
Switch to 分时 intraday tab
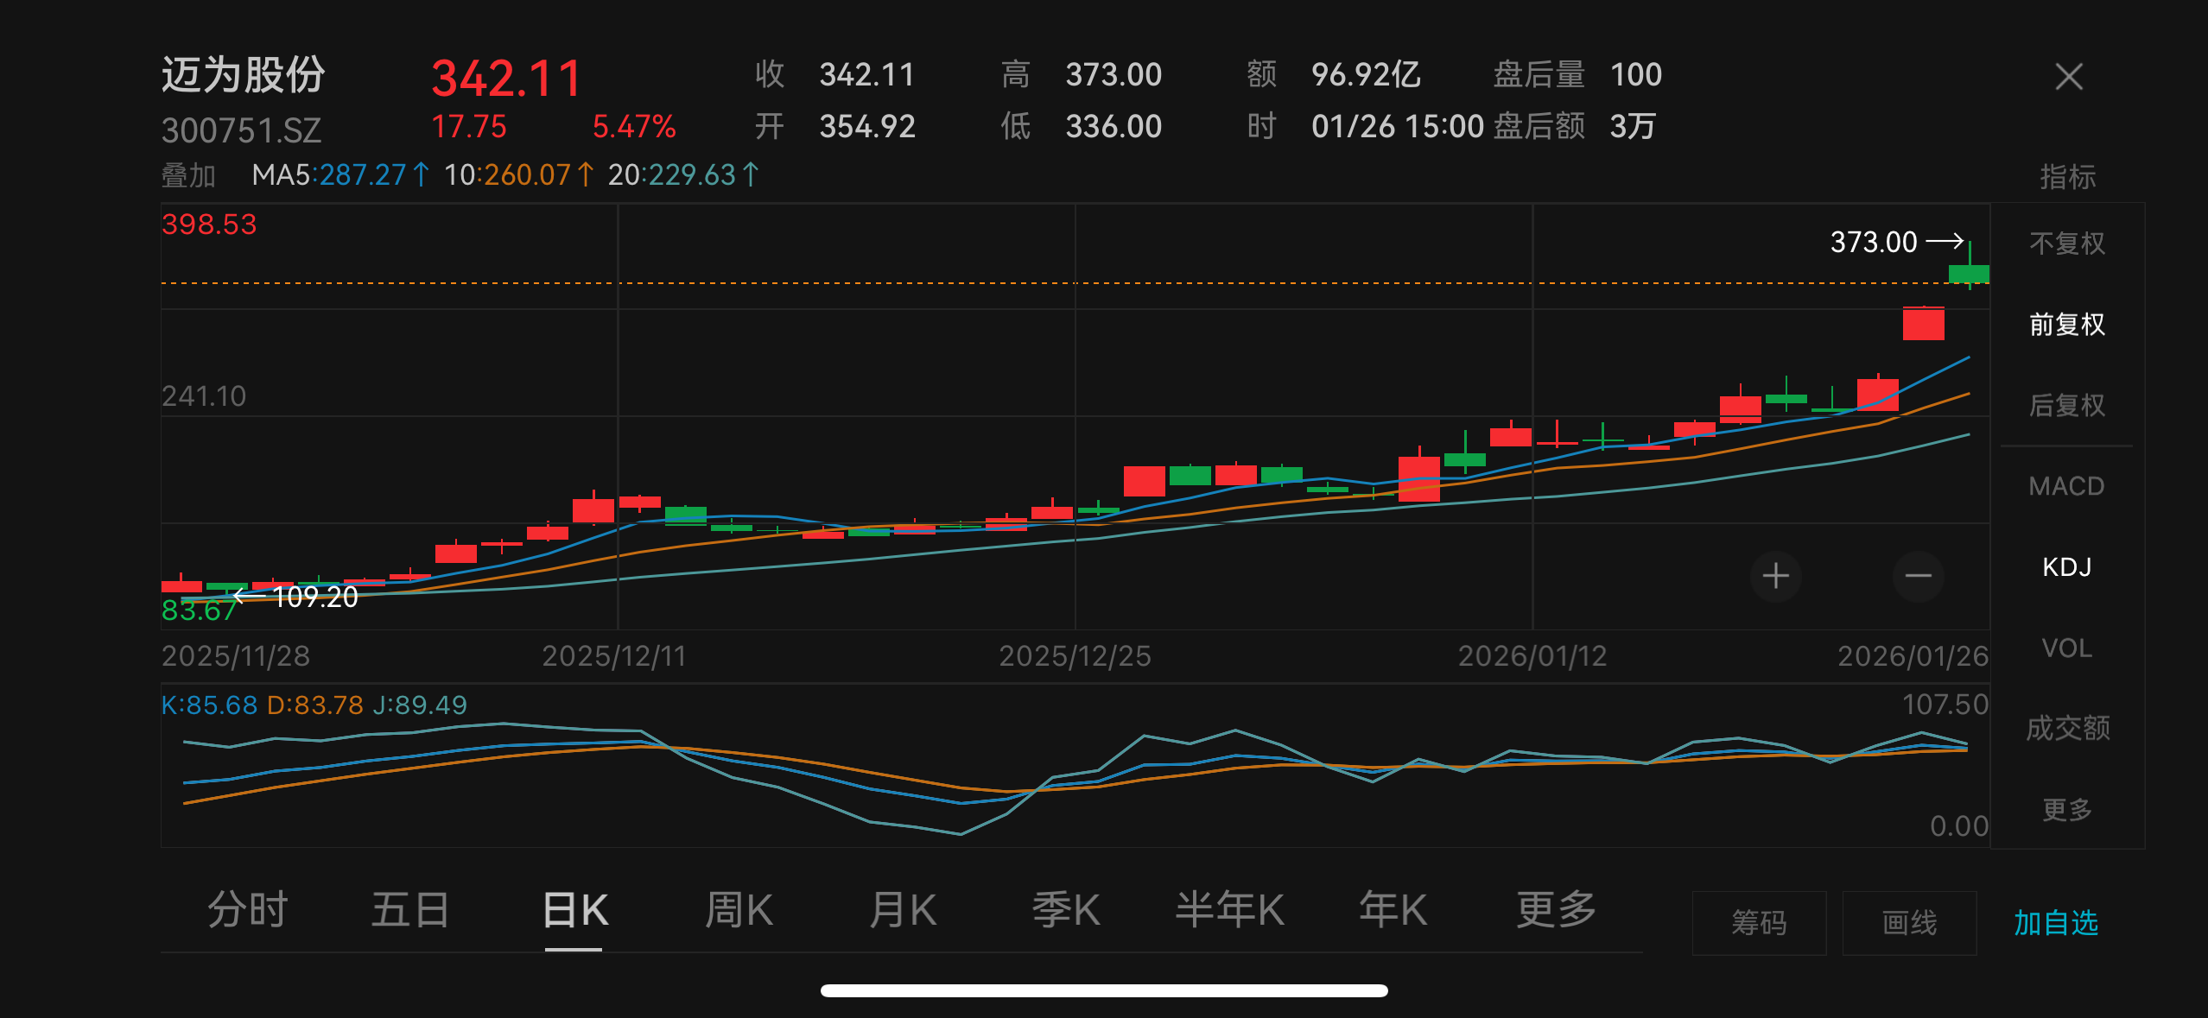click(247, 910)
